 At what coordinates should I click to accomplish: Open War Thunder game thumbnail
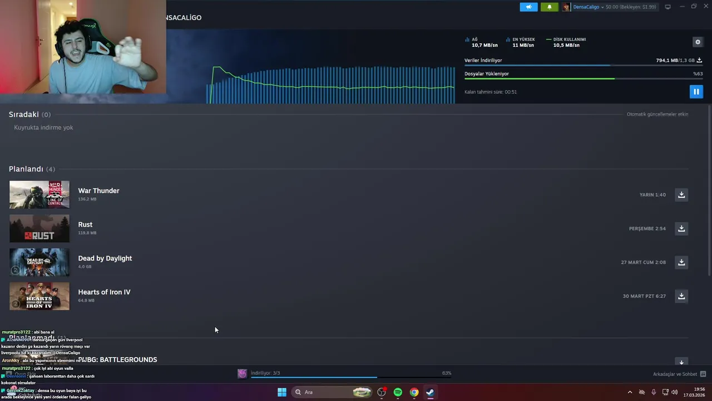[39, 194]
